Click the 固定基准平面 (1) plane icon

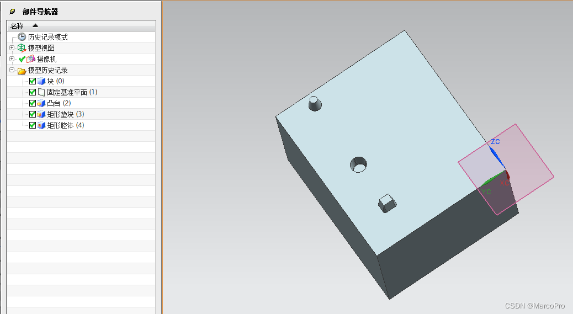click(41, 92)
